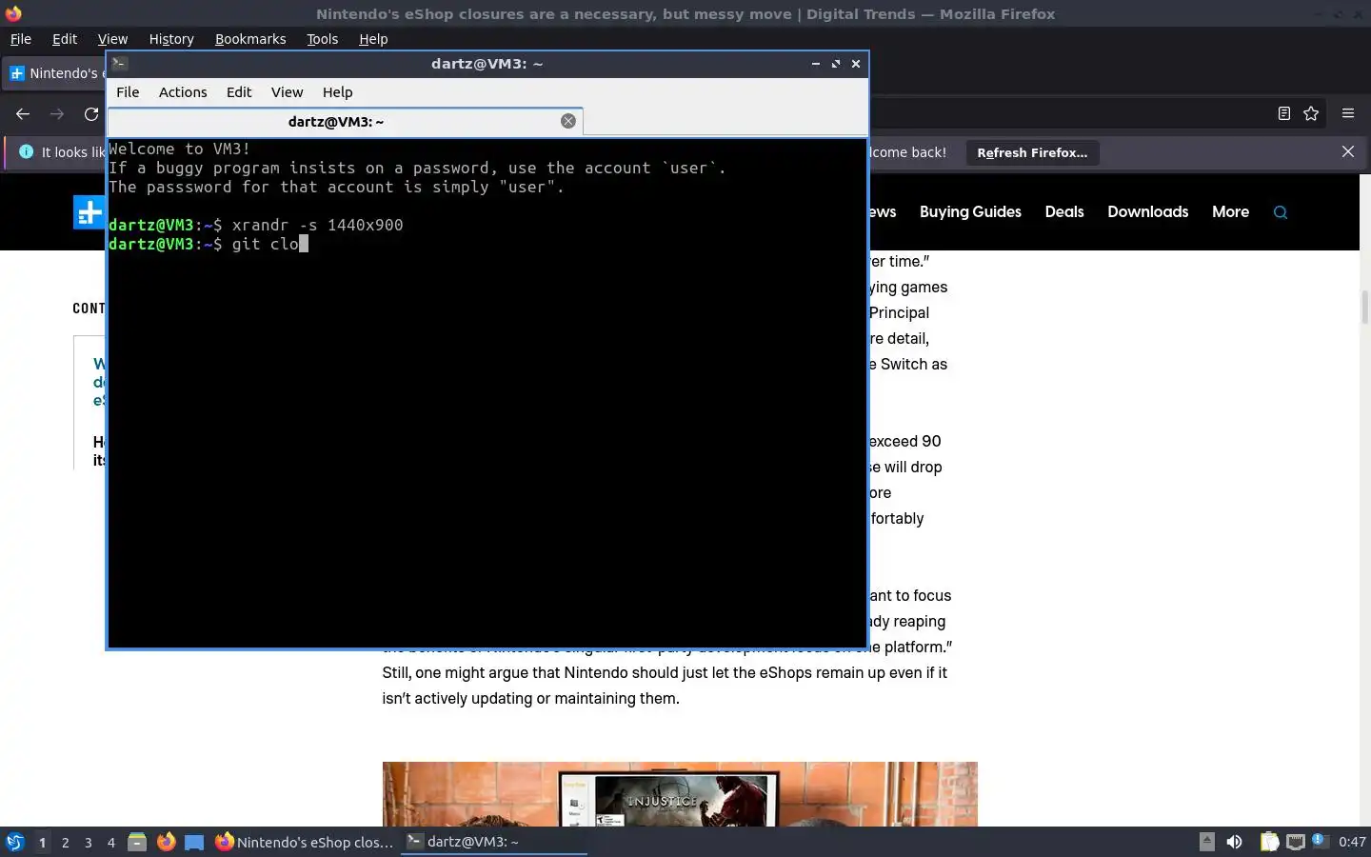Switch to the dartz@VM3 terminal taskbar entry
The height and width of the screenshot is (857, 1371).
[x=493, y=842]
